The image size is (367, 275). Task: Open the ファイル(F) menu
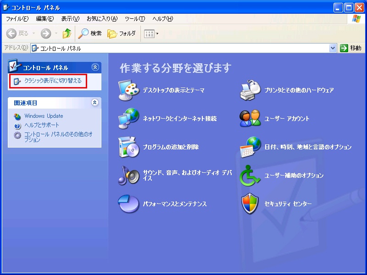17,19
